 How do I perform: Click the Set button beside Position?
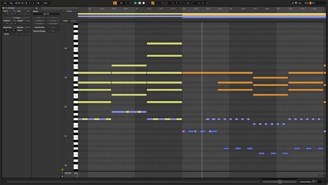click(14, 21)
